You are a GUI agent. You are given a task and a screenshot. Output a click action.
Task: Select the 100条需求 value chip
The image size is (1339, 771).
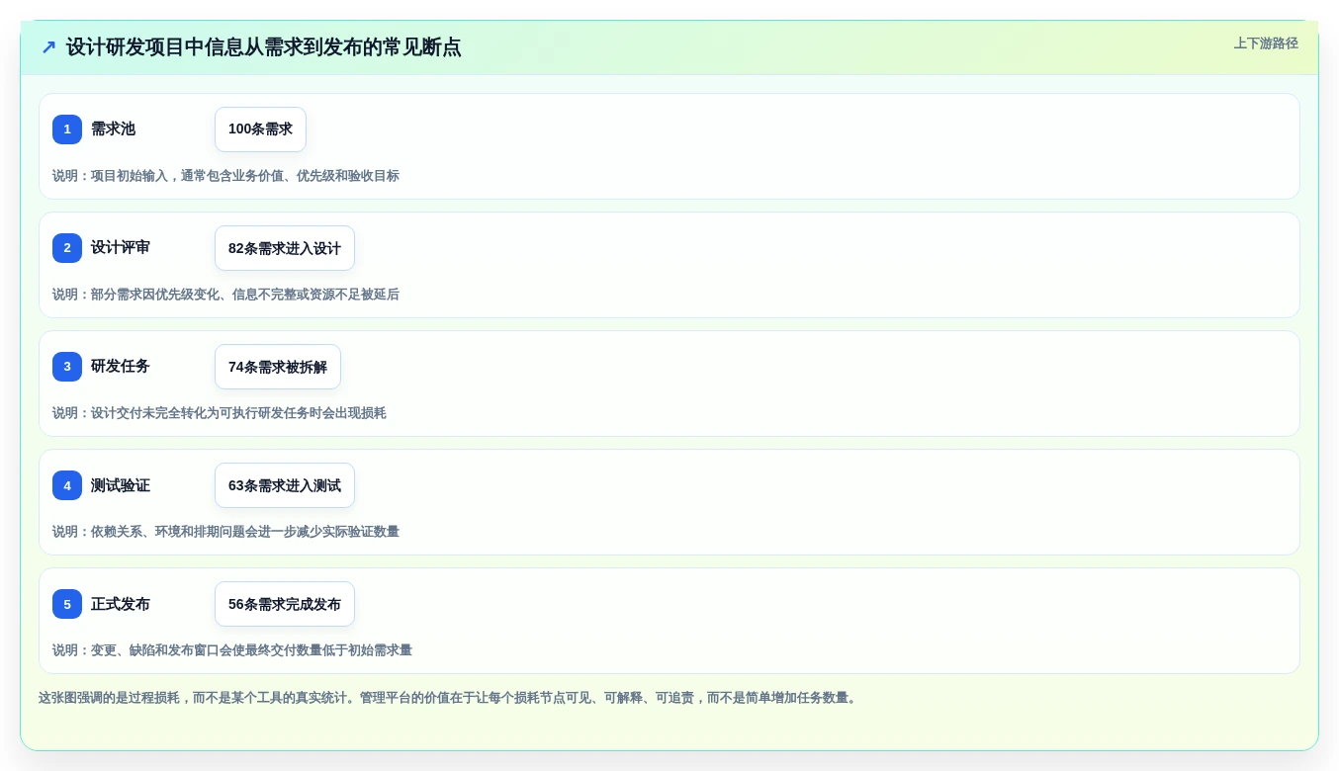point(260,129)
